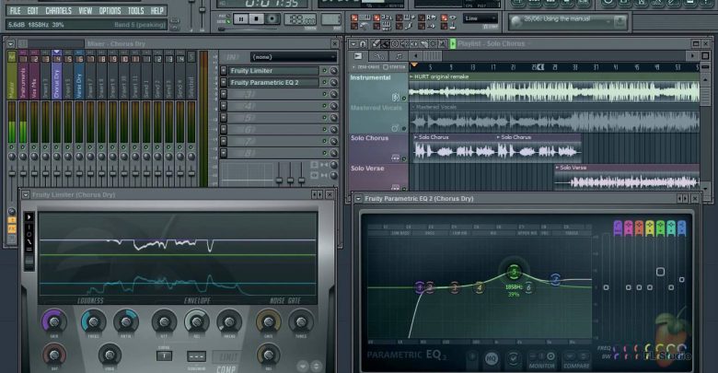Select the Verse Dry mixer track

click(79, 76)
